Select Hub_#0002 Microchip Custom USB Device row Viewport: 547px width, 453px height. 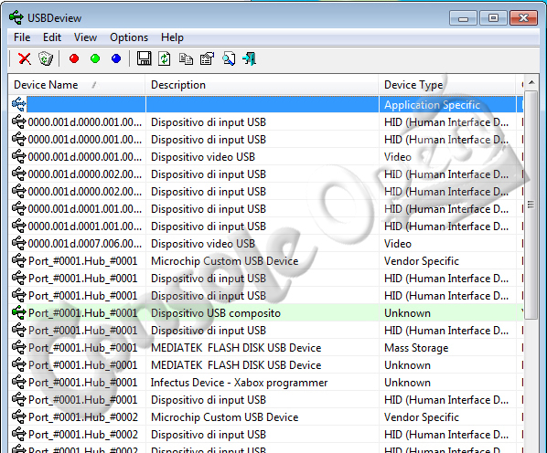coord(265,417)
